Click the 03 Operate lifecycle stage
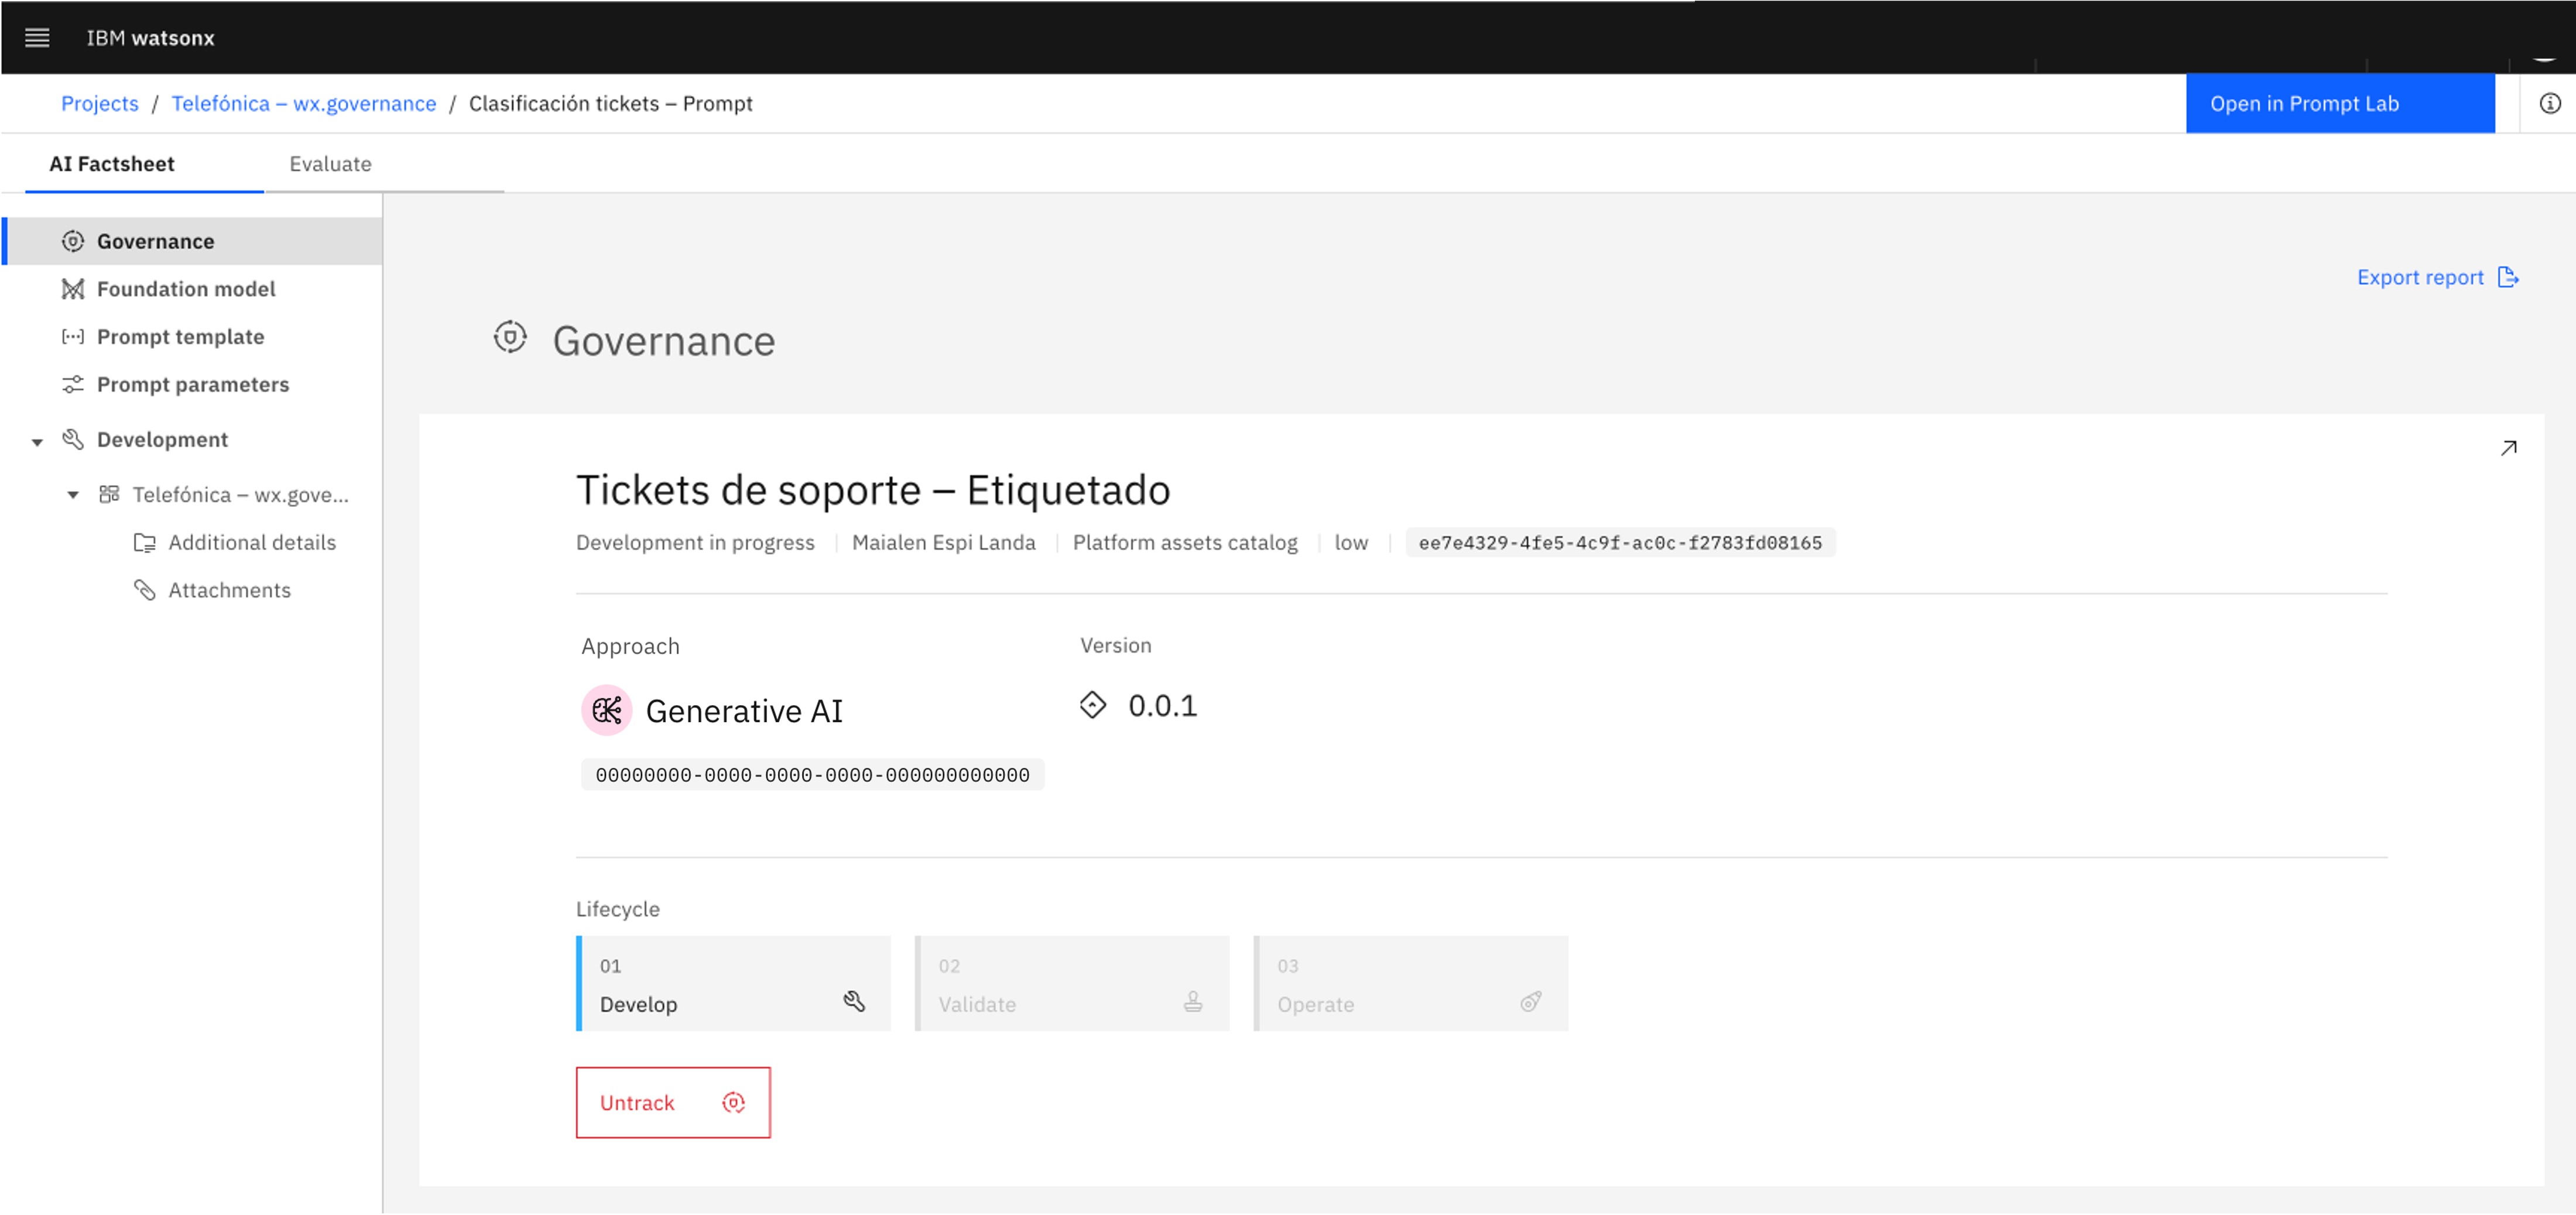Image resolution: width=2576 pixels, height=1215 pixels. click(1411, 984)
